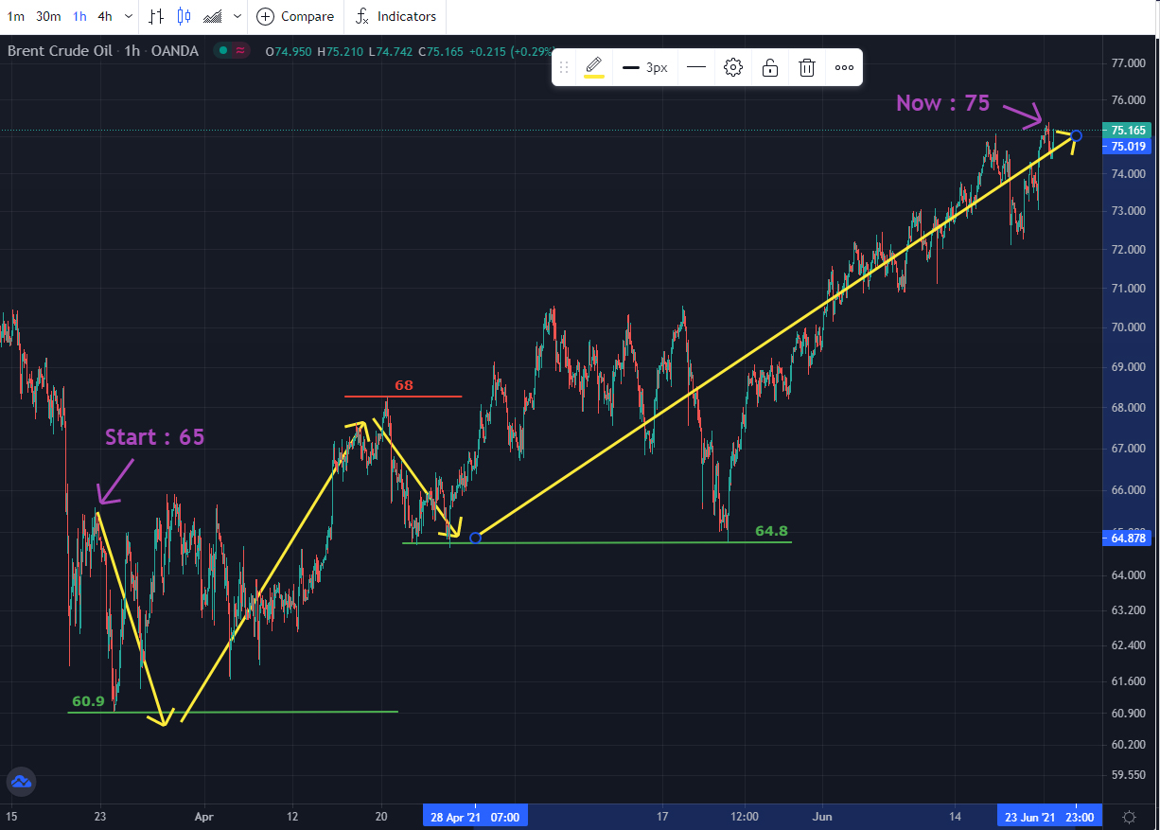Image resolution: width=1160 pixels, height=830 pixels.
Task: Click 'Apr' on the time axis
Action: pos(204,817)
